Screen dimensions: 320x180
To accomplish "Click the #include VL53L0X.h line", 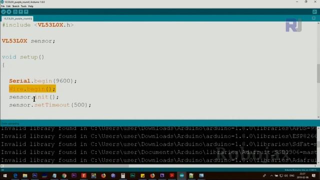I will click(38, 25).
